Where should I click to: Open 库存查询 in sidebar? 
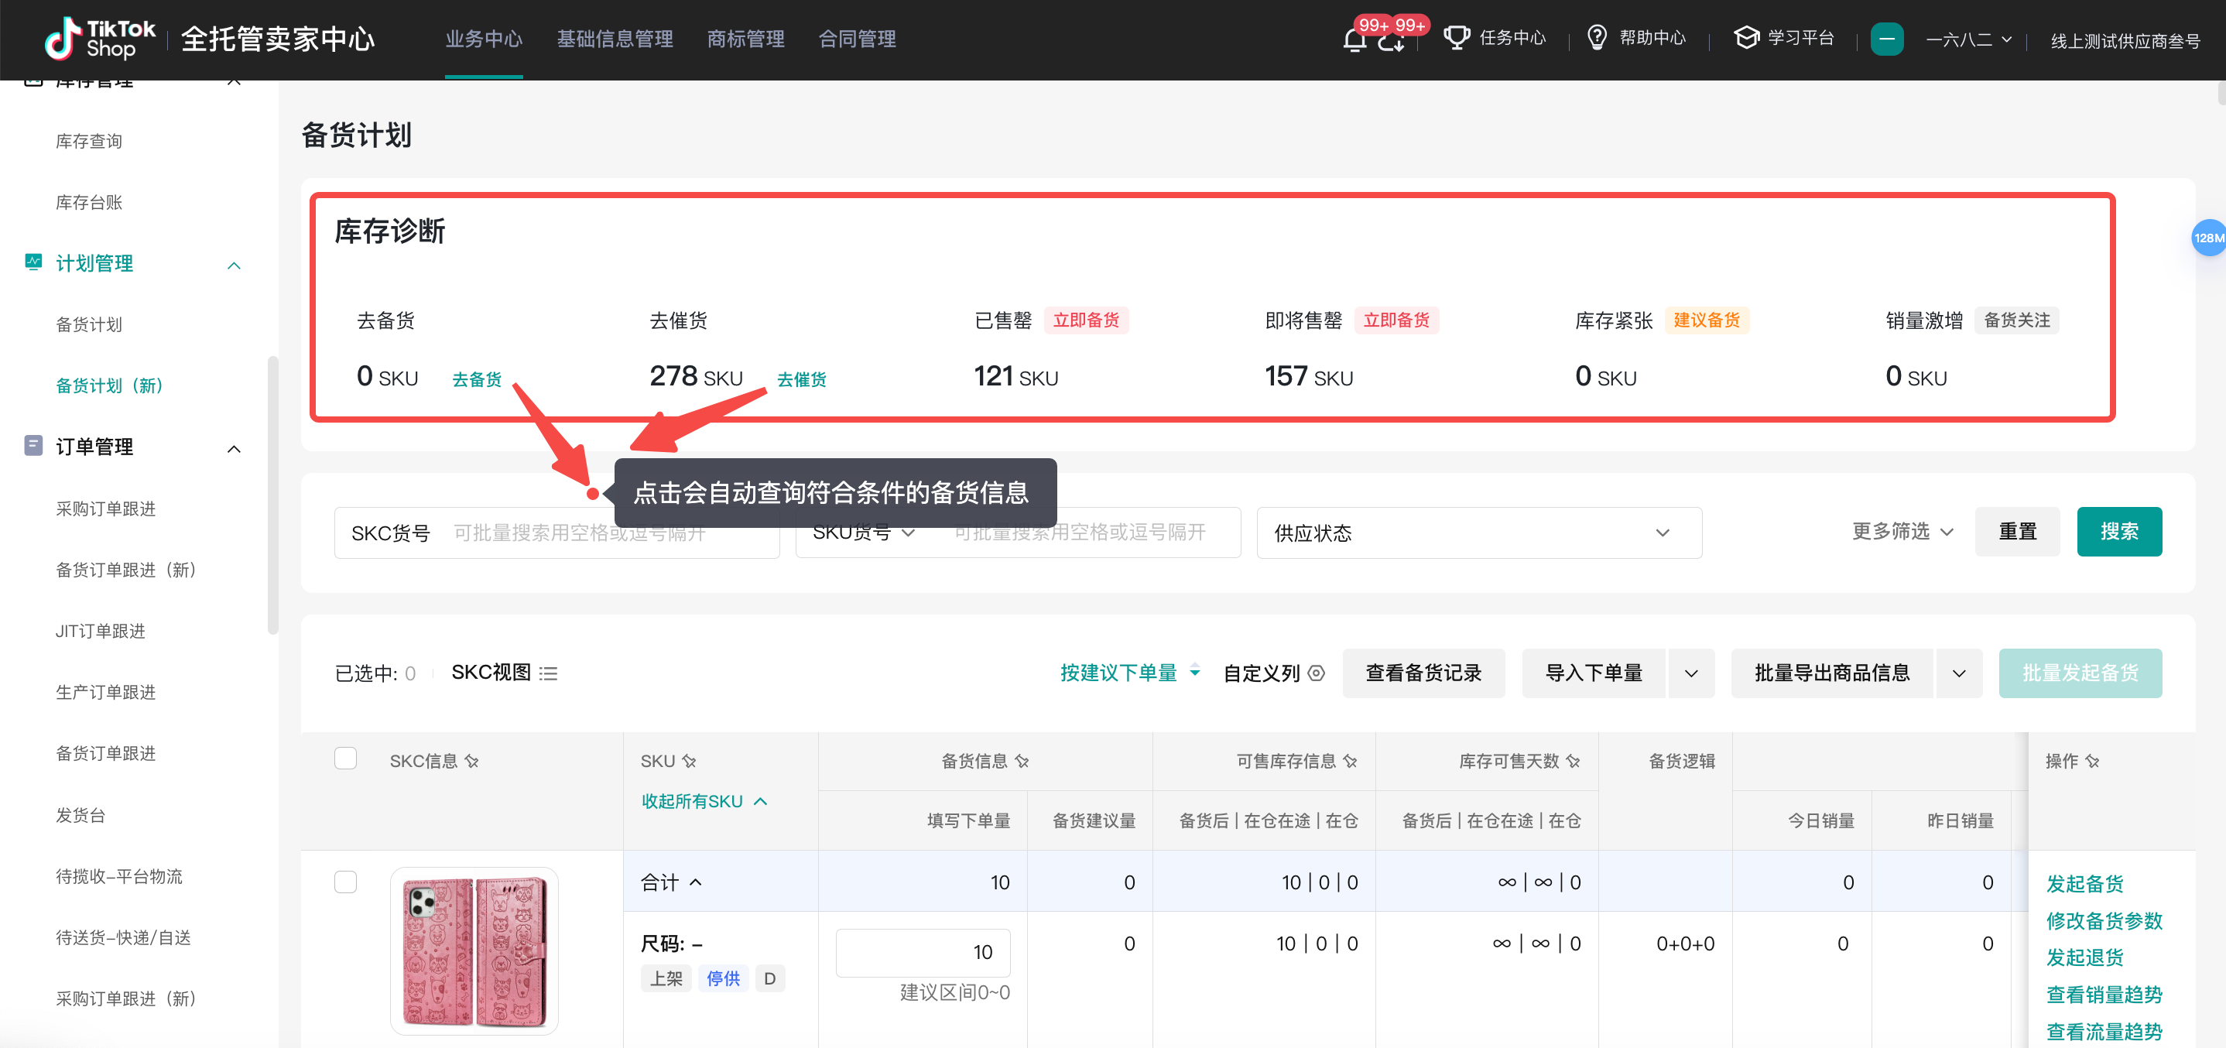(x=89, y=141)
